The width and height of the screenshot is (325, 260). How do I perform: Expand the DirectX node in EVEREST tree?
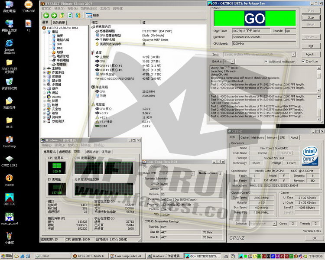point(44,97)
